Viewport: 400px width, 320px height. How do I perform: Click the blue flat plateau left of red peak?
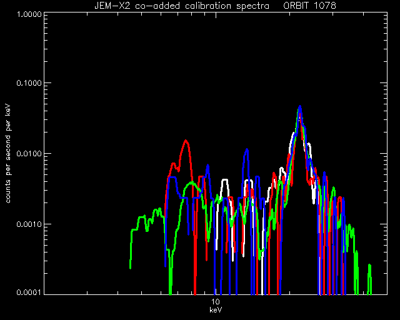point(172,177)
